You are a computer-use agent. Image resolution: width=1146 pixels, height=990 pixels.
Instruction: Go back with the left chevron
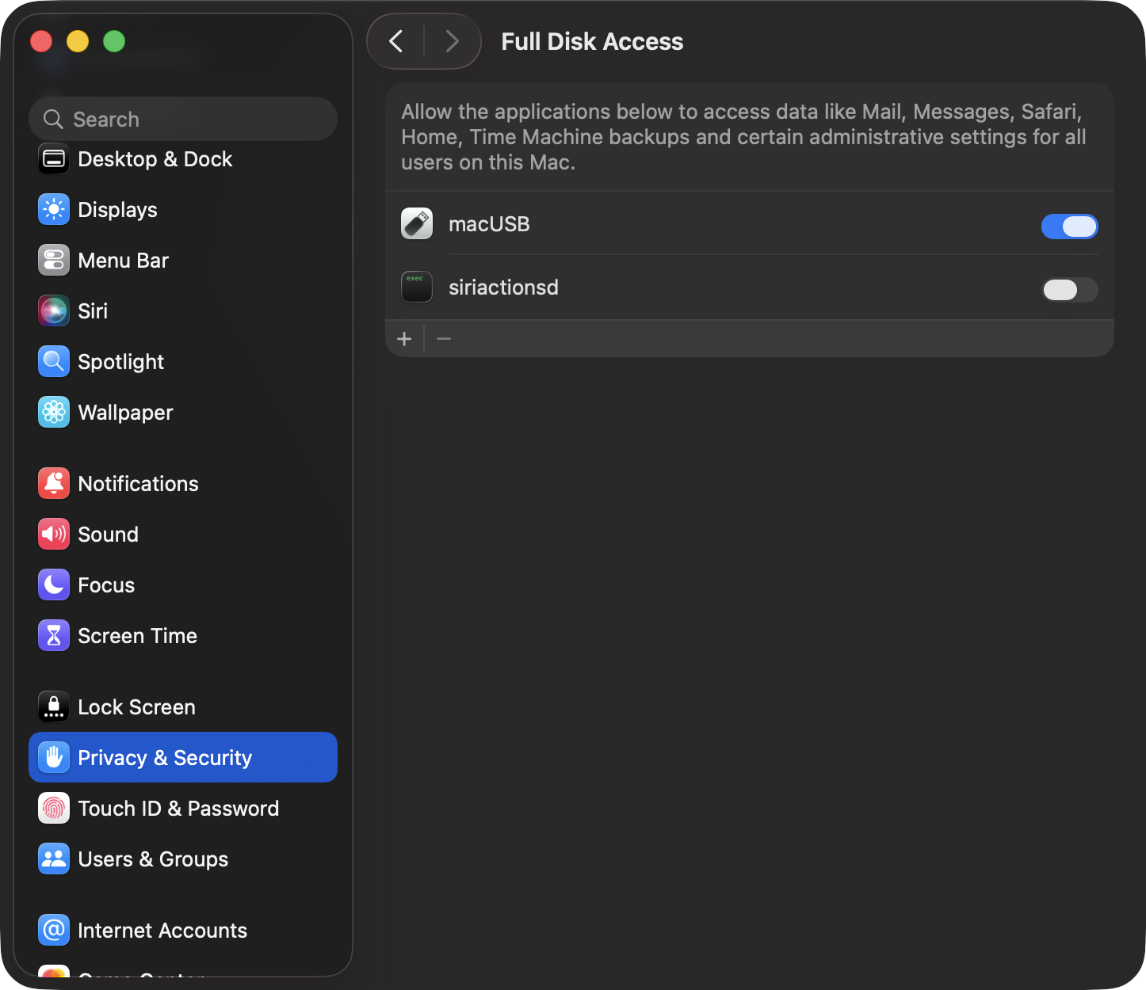click(396, 41)
